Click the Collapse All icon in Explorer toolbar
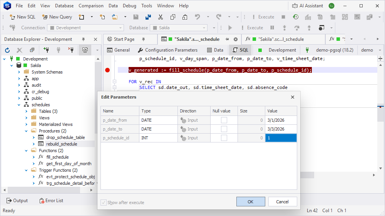The width and height of the screenshot is (385, 216). point(32,50)
